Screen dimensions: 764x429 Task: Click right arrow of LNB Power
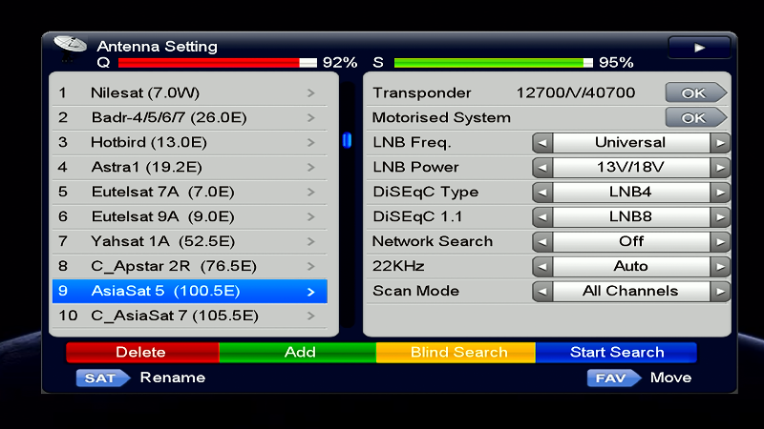coord(720,168)
